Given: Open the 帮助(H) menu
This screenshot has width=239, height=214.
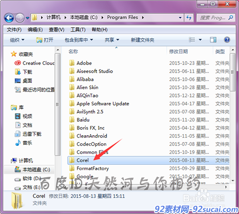Looking at the screenshot, I should 99,30.
